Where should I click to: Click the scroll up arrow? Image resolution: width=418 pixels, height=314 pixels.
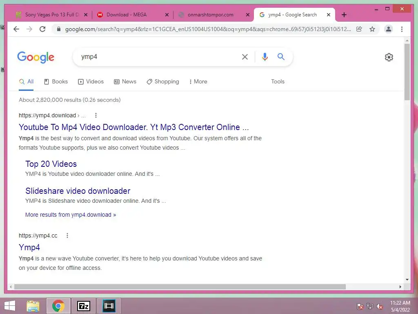click(x=407, y=40)
